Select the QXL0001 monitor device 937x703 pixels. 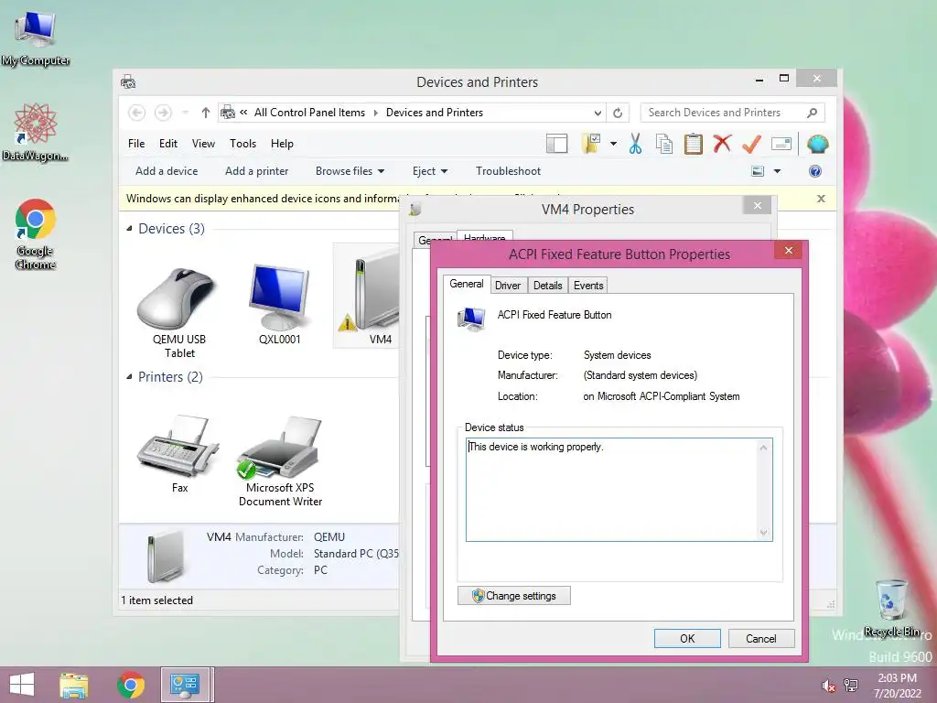click(x=280, y=305)
